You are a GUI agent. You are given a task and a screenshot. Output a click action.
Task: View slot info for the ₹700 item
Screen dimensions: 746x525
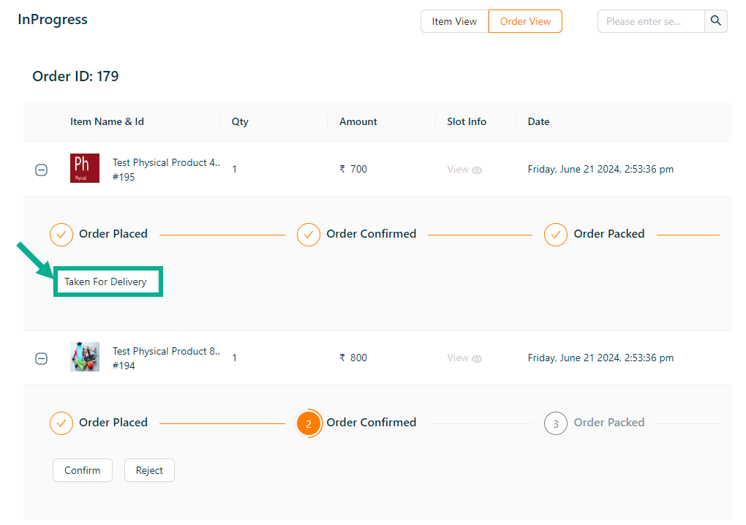click(464, 170)
